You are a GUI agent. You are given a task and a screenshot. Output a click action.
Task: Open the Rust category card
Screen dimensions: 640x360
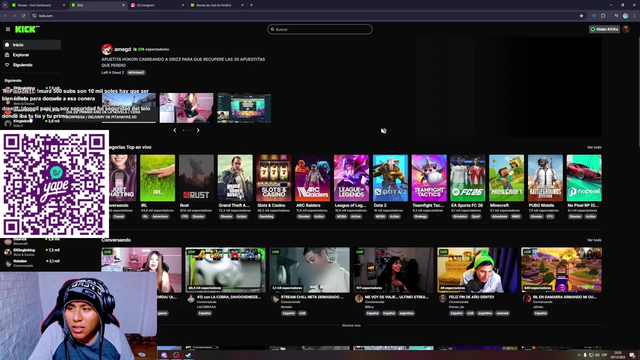point(196,178)
